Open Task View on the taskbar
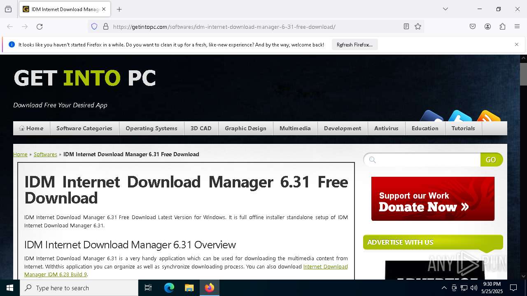This screenshot has height=296, width=527. (x=148, y=288)
